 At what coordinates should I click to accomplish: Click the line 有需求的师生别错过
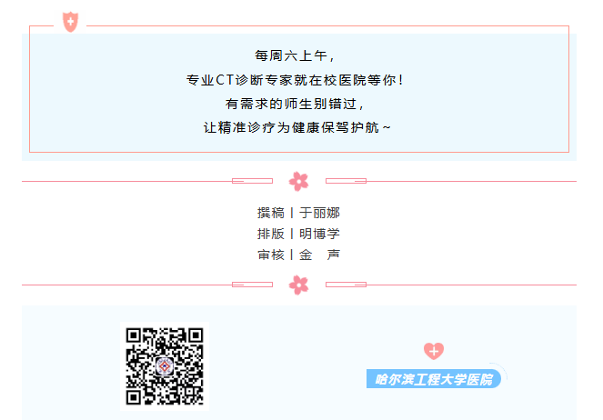(295, 104)
